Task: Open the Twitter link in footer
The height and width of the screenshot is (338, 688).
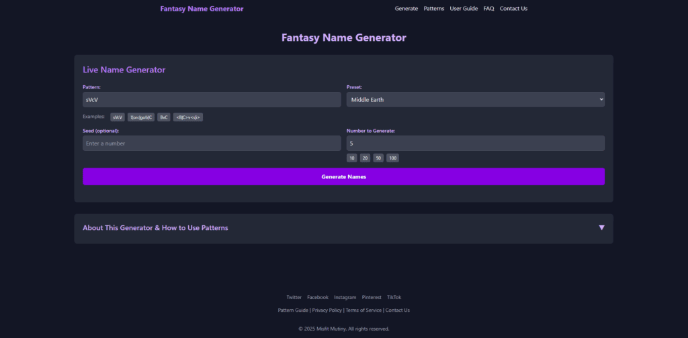Action: [294, 297]
